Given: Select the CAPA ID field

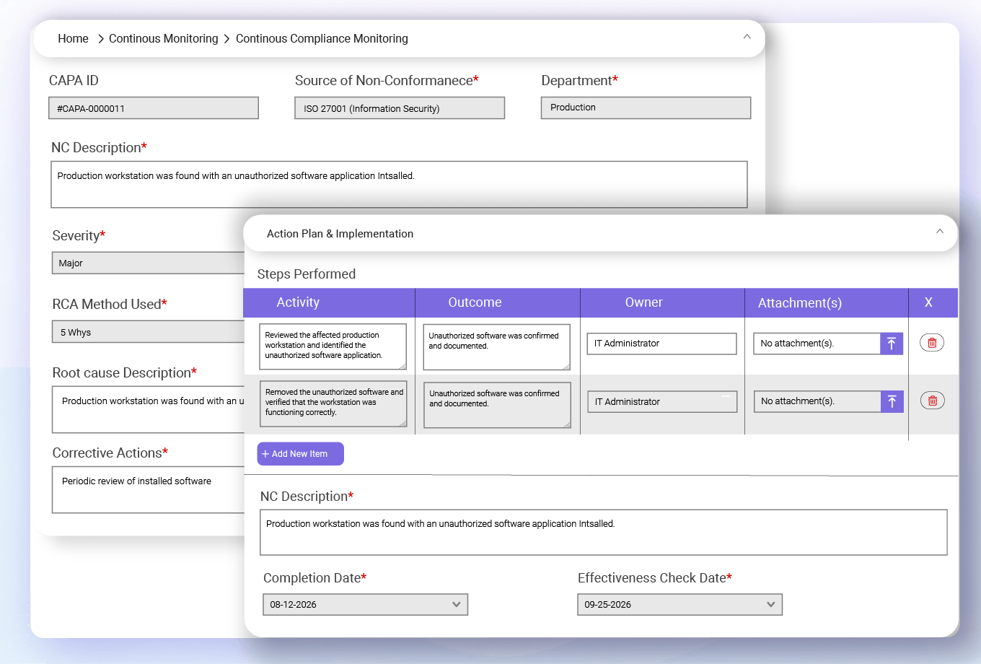Looking at the screenshot, I should coord(154,108).
